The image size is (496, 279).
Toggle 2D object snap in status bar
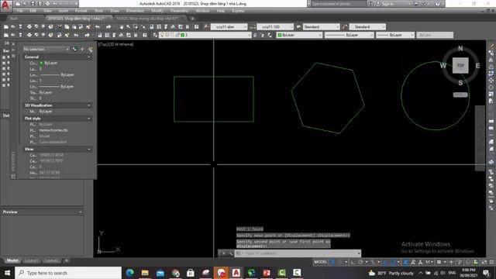point(392,262)
